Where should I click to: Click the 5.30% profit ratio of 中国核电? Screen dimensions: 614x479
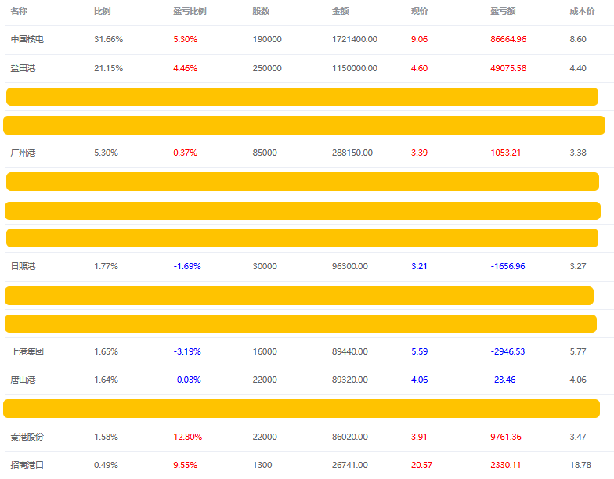click(x=185, y=39)
